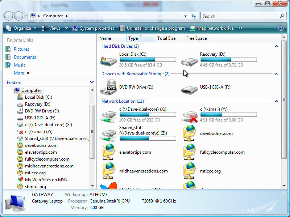The width and height of the screenshot is (290, 217).
Task: Open the Organize menu
Action: (x=22, y=28)
